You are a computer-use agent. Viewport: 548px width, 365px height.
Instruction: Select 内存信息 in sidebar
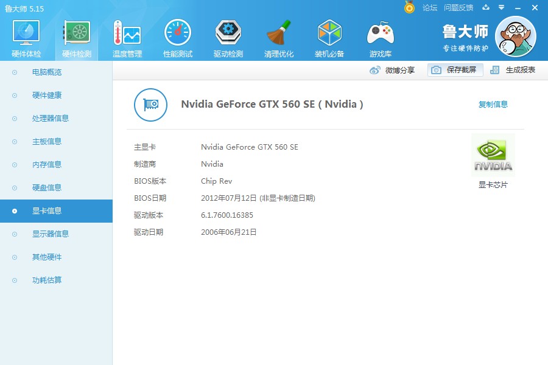coord(56,164)
